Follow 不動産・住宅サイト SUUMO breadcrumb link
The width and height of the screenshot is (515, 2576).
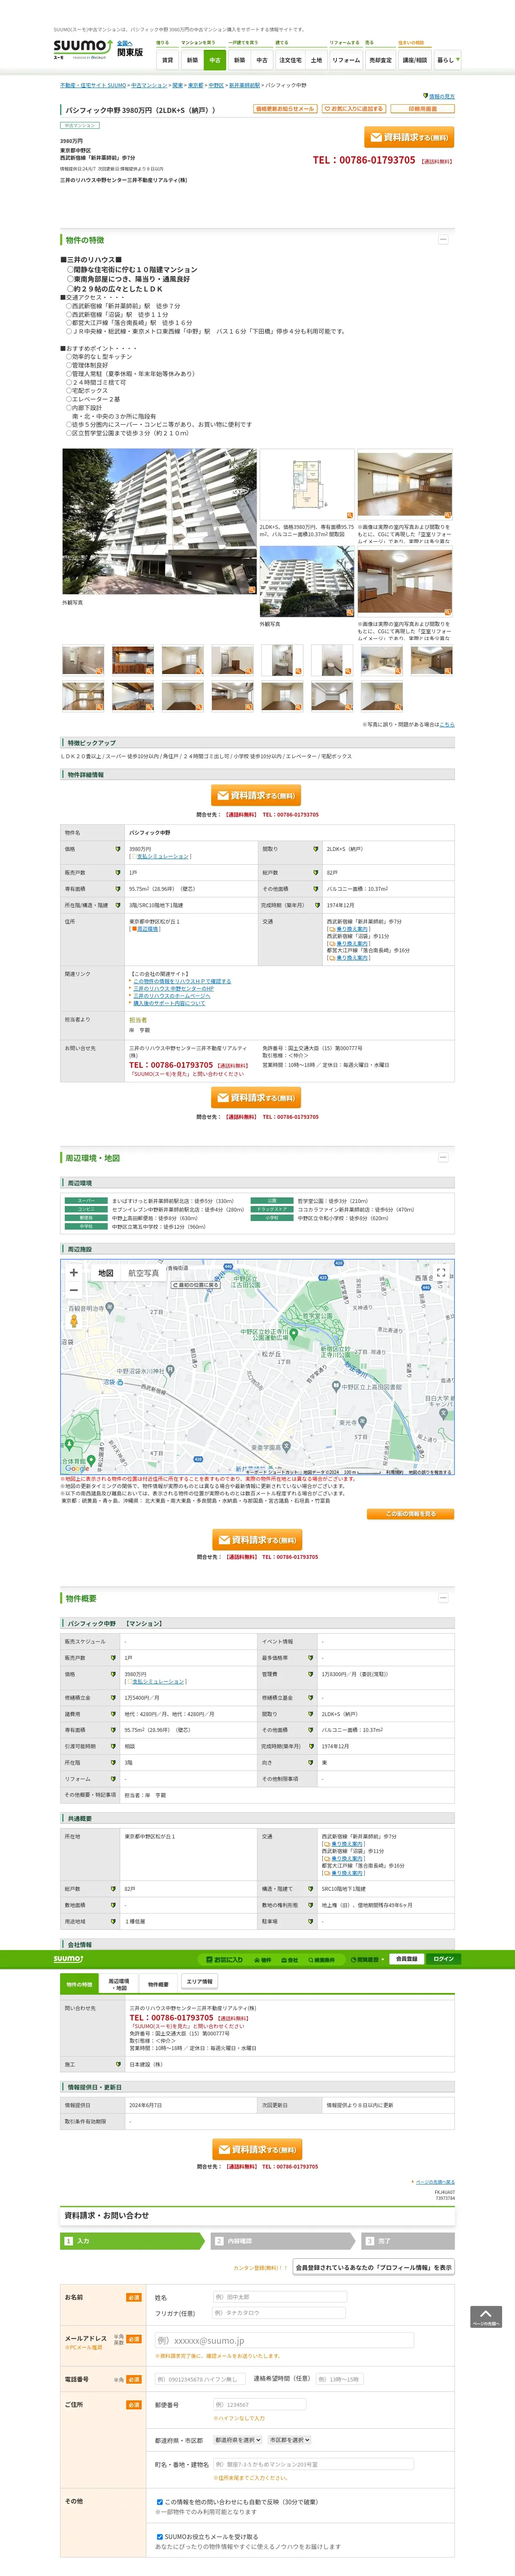pos(93,86)
